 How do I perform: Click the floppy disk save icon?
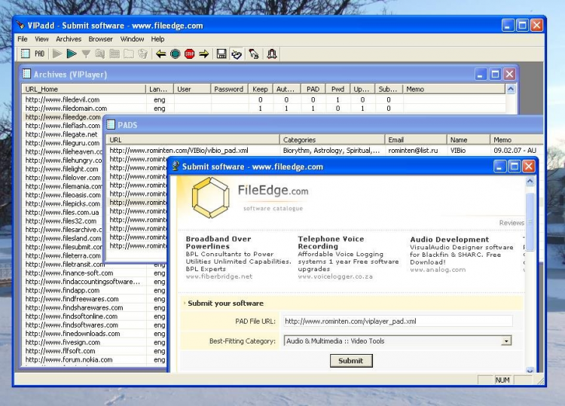coord(221,53)
